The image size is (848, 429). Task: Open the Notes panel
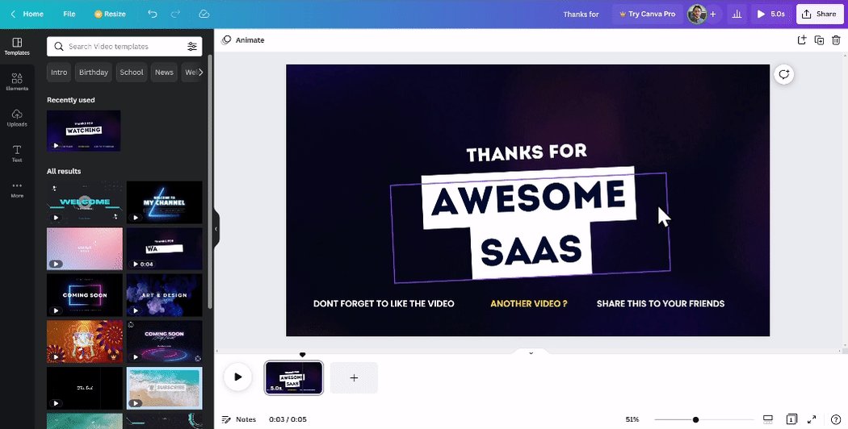pos(239,419)
